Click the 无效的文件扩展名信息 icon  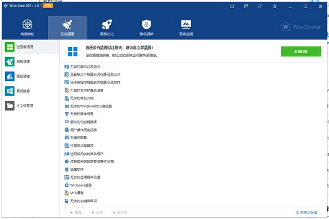tap(66, 90)
